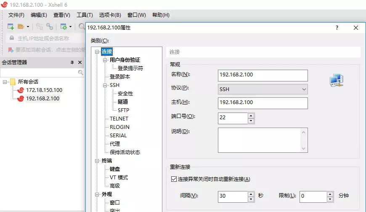The width and height of the screenshot is (366, 212).
Task: Open the 窗口(W) menu
Action: [x=137, y=15]
